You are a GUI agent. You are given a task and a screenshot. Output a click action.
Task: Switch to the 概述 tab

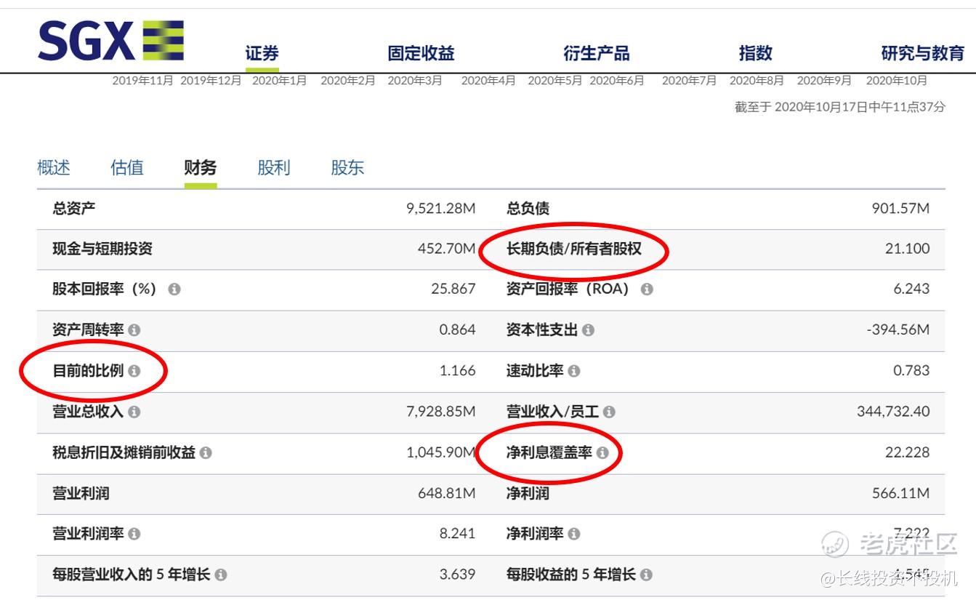click(54, 168)
